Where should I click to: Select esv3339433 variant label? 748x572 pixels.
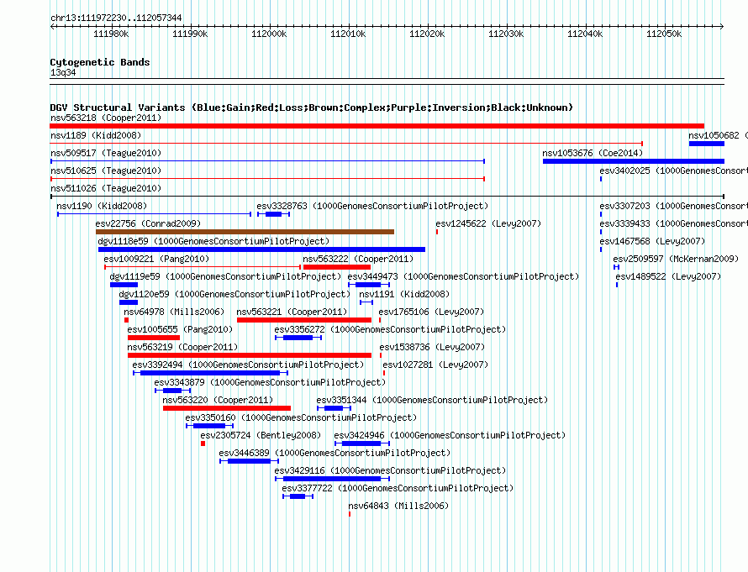[673, 223]
